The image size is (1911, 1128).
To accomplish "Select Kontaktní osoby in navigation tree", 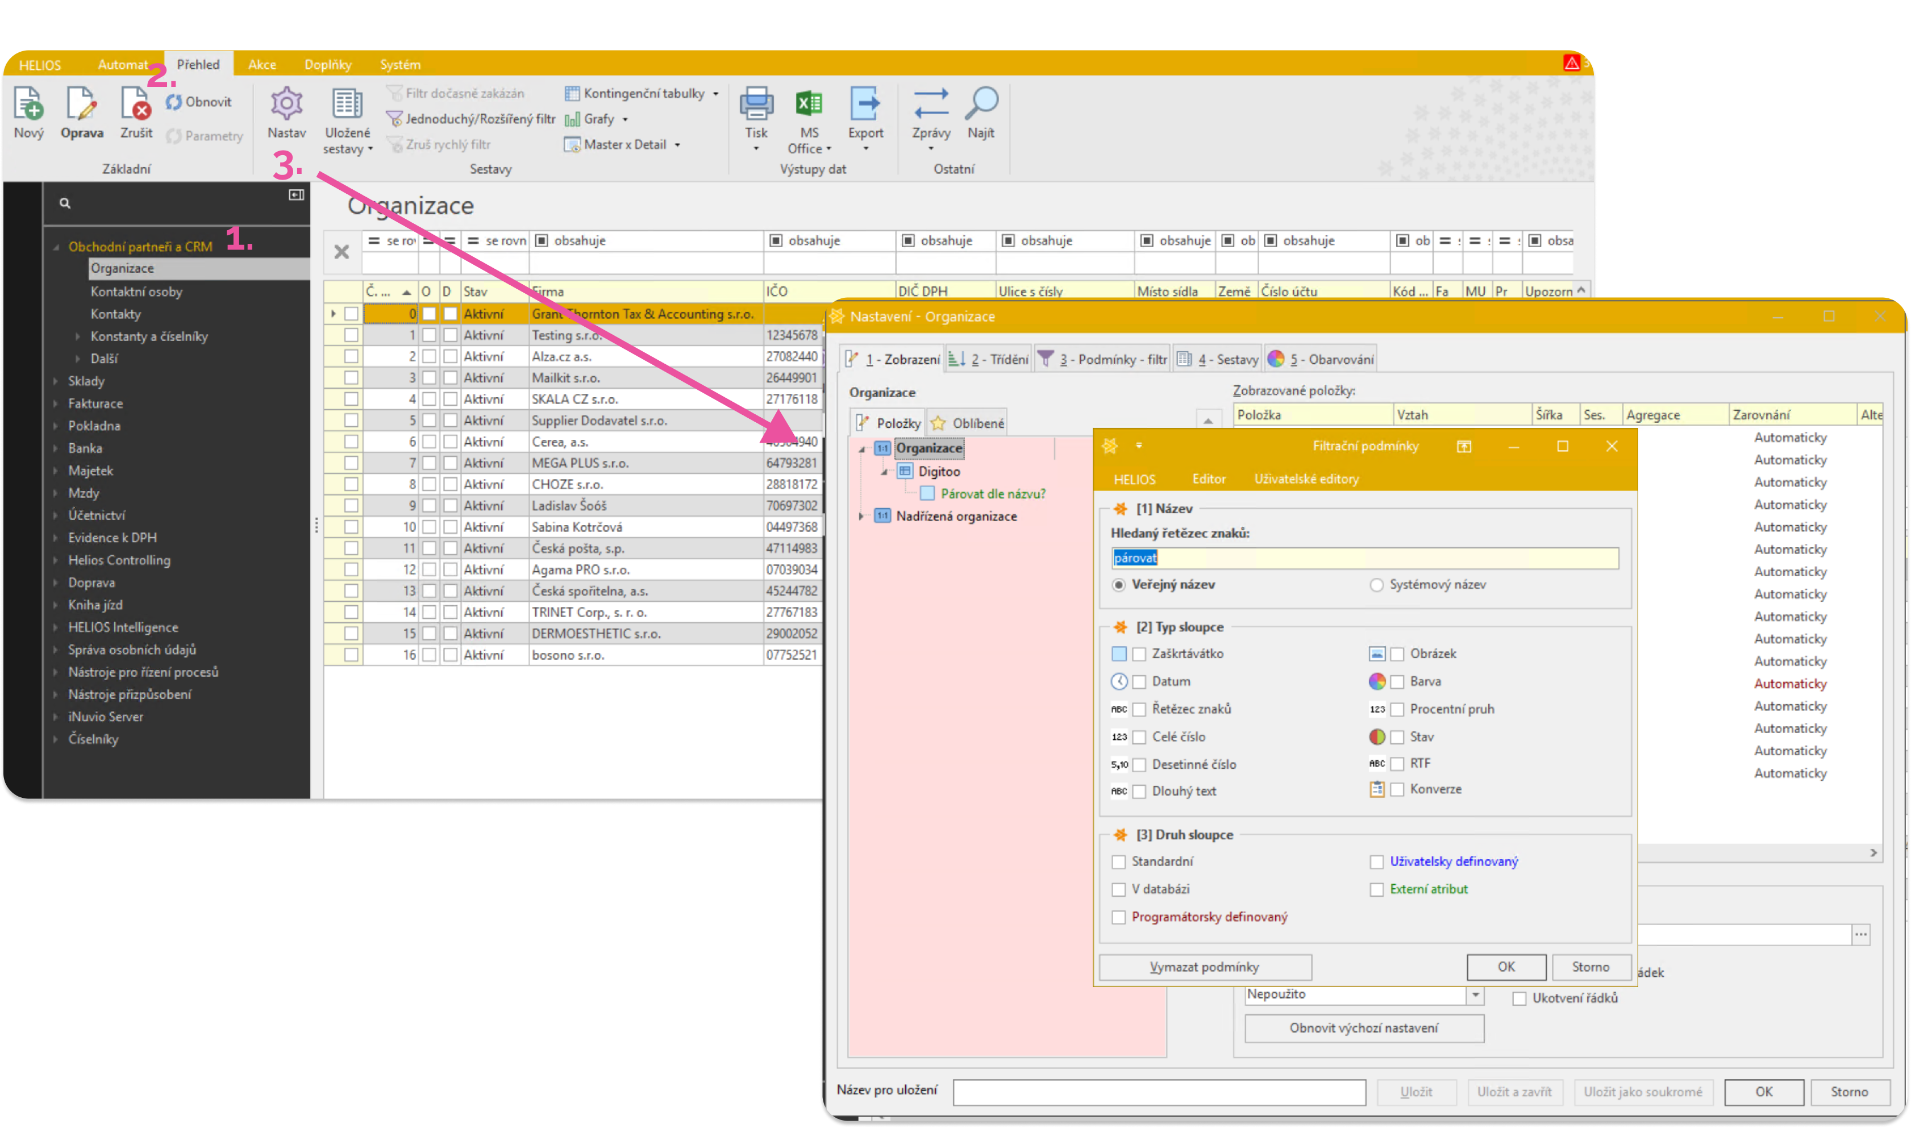I will click(136, 291).
